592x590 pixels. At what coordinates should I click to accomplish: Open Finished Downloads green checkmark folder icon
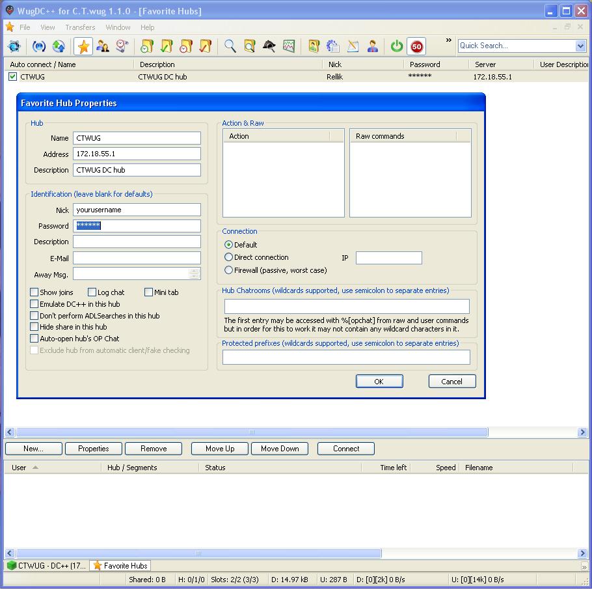click(x=167, y=46)
